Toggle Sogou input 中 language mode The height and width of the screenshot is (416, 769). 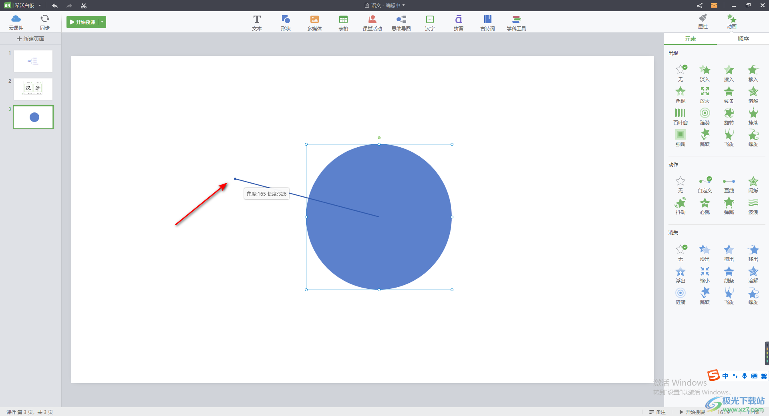pyautogui.click(x=725, y=376)
